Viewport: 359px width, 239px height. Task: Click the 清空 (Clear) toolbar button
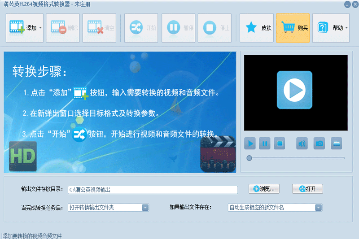(99, 28)
